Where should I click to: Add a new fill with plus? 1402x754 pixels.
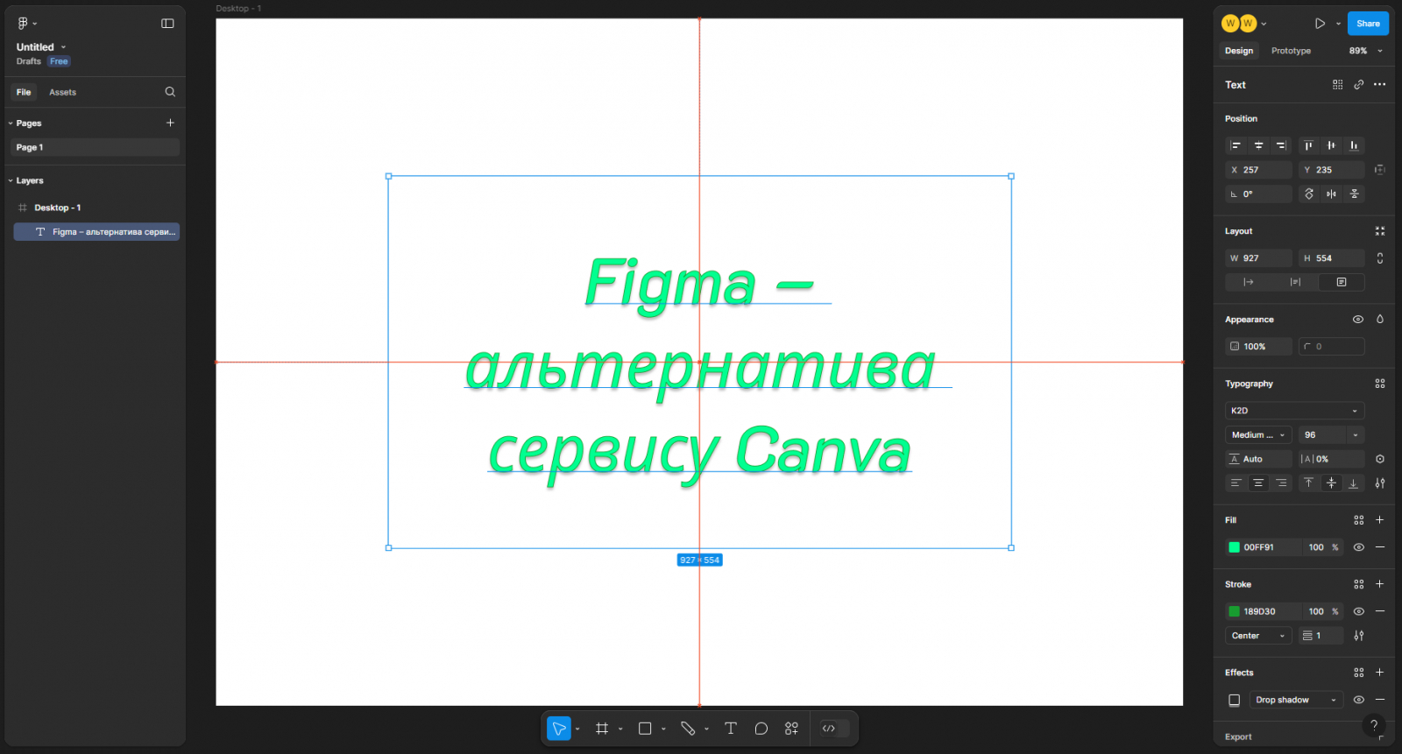[x=1380, y=520]
